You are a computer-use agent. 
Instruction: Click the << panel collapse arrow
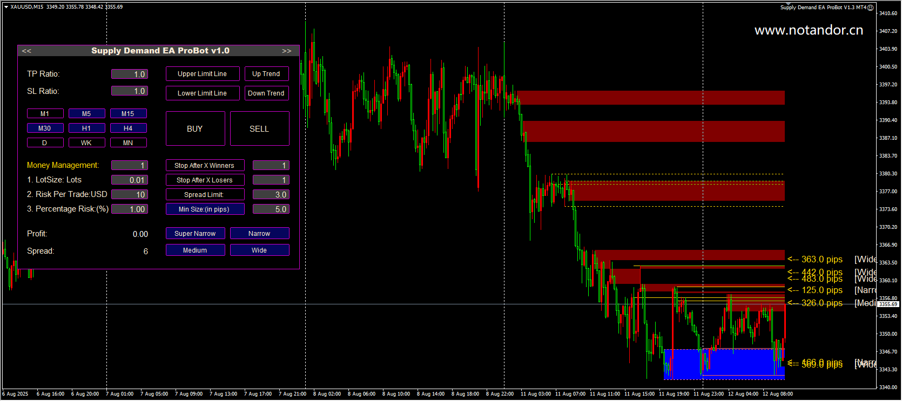point(26,51)
